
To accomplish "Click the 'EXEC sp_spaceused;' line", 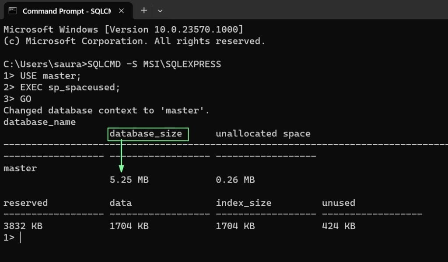I will [62, 87].
